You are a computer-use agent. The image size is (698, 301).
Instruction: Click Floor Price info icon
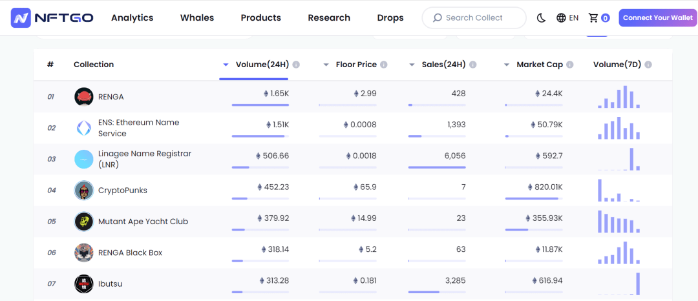tap(384, 65)
